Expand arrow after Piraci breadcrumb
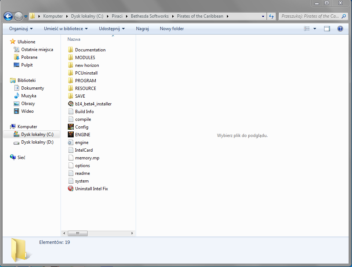The width and height of the screenshot is (352, 267). (127, 16)
